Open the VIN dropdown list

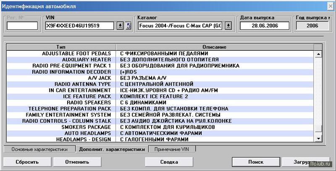click(120, 26)
